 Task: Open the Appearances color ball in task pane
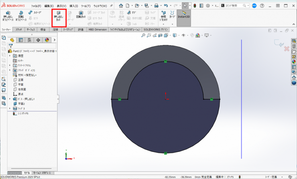[x=294, y=62]
